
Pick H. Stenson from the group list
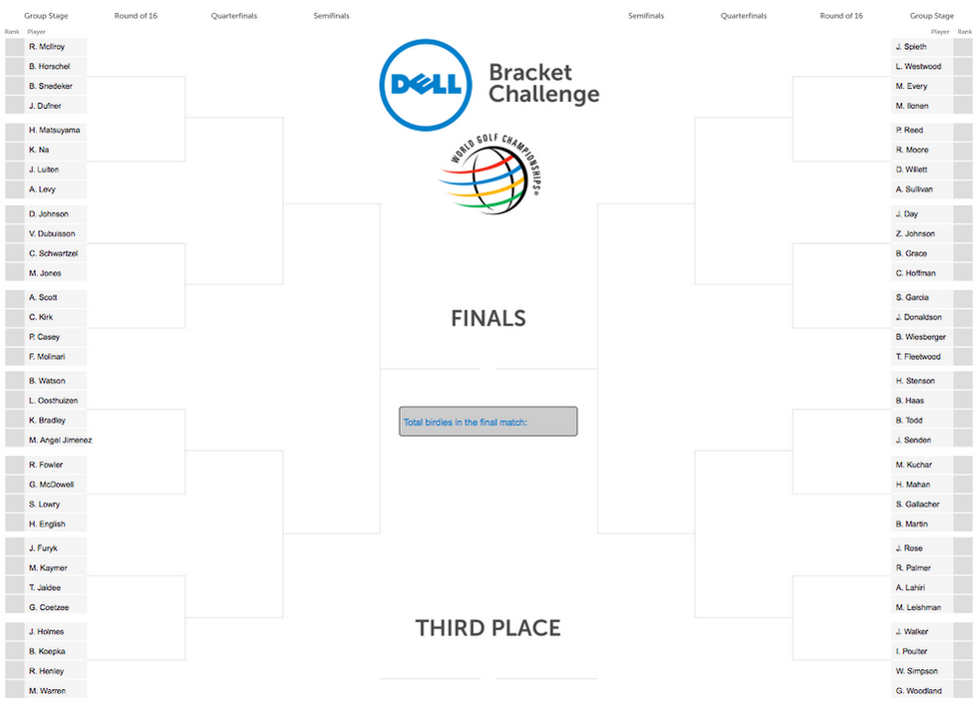[x=922, y=381]
